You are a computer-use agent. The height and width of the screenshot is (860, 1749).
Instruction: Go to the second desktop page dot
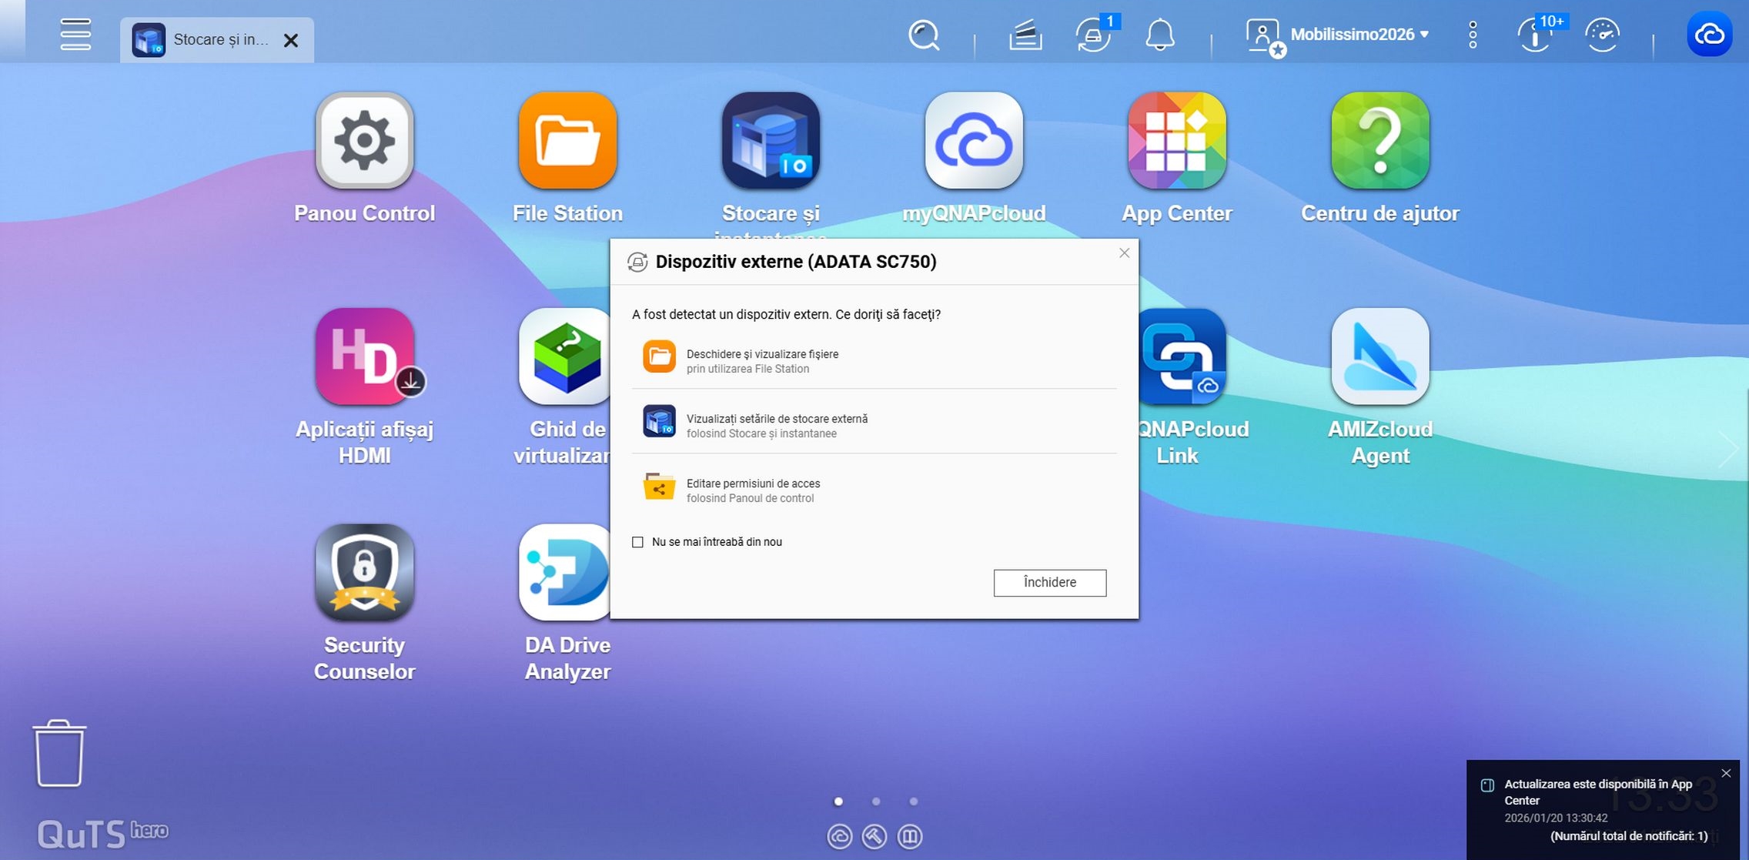tap(876, 801)
